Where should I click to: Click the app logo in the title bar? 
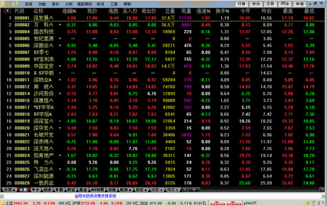click(10, 4)
